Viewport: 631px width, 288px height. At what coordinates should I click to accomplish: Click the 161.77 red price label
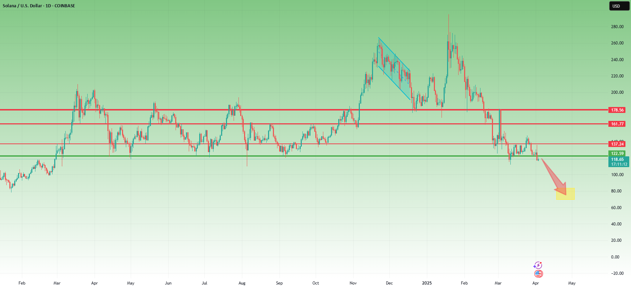coord(617,124)
